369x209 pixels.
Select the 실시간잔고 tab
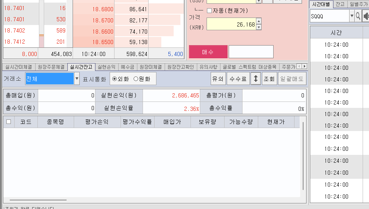(x=81, y=67)
